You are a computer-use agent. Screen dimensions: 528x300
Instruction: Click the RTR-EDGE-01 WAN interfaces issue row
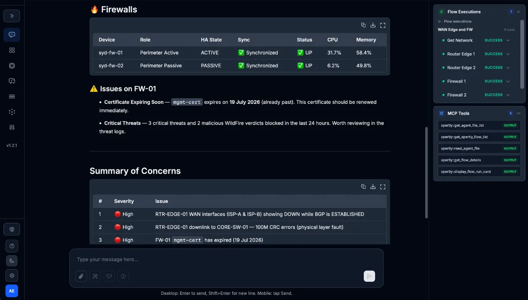240,214
